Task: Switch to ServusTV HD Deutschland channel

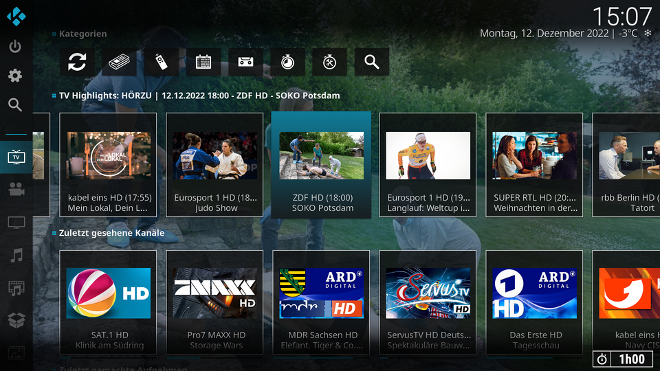Action: click(428, 302)
